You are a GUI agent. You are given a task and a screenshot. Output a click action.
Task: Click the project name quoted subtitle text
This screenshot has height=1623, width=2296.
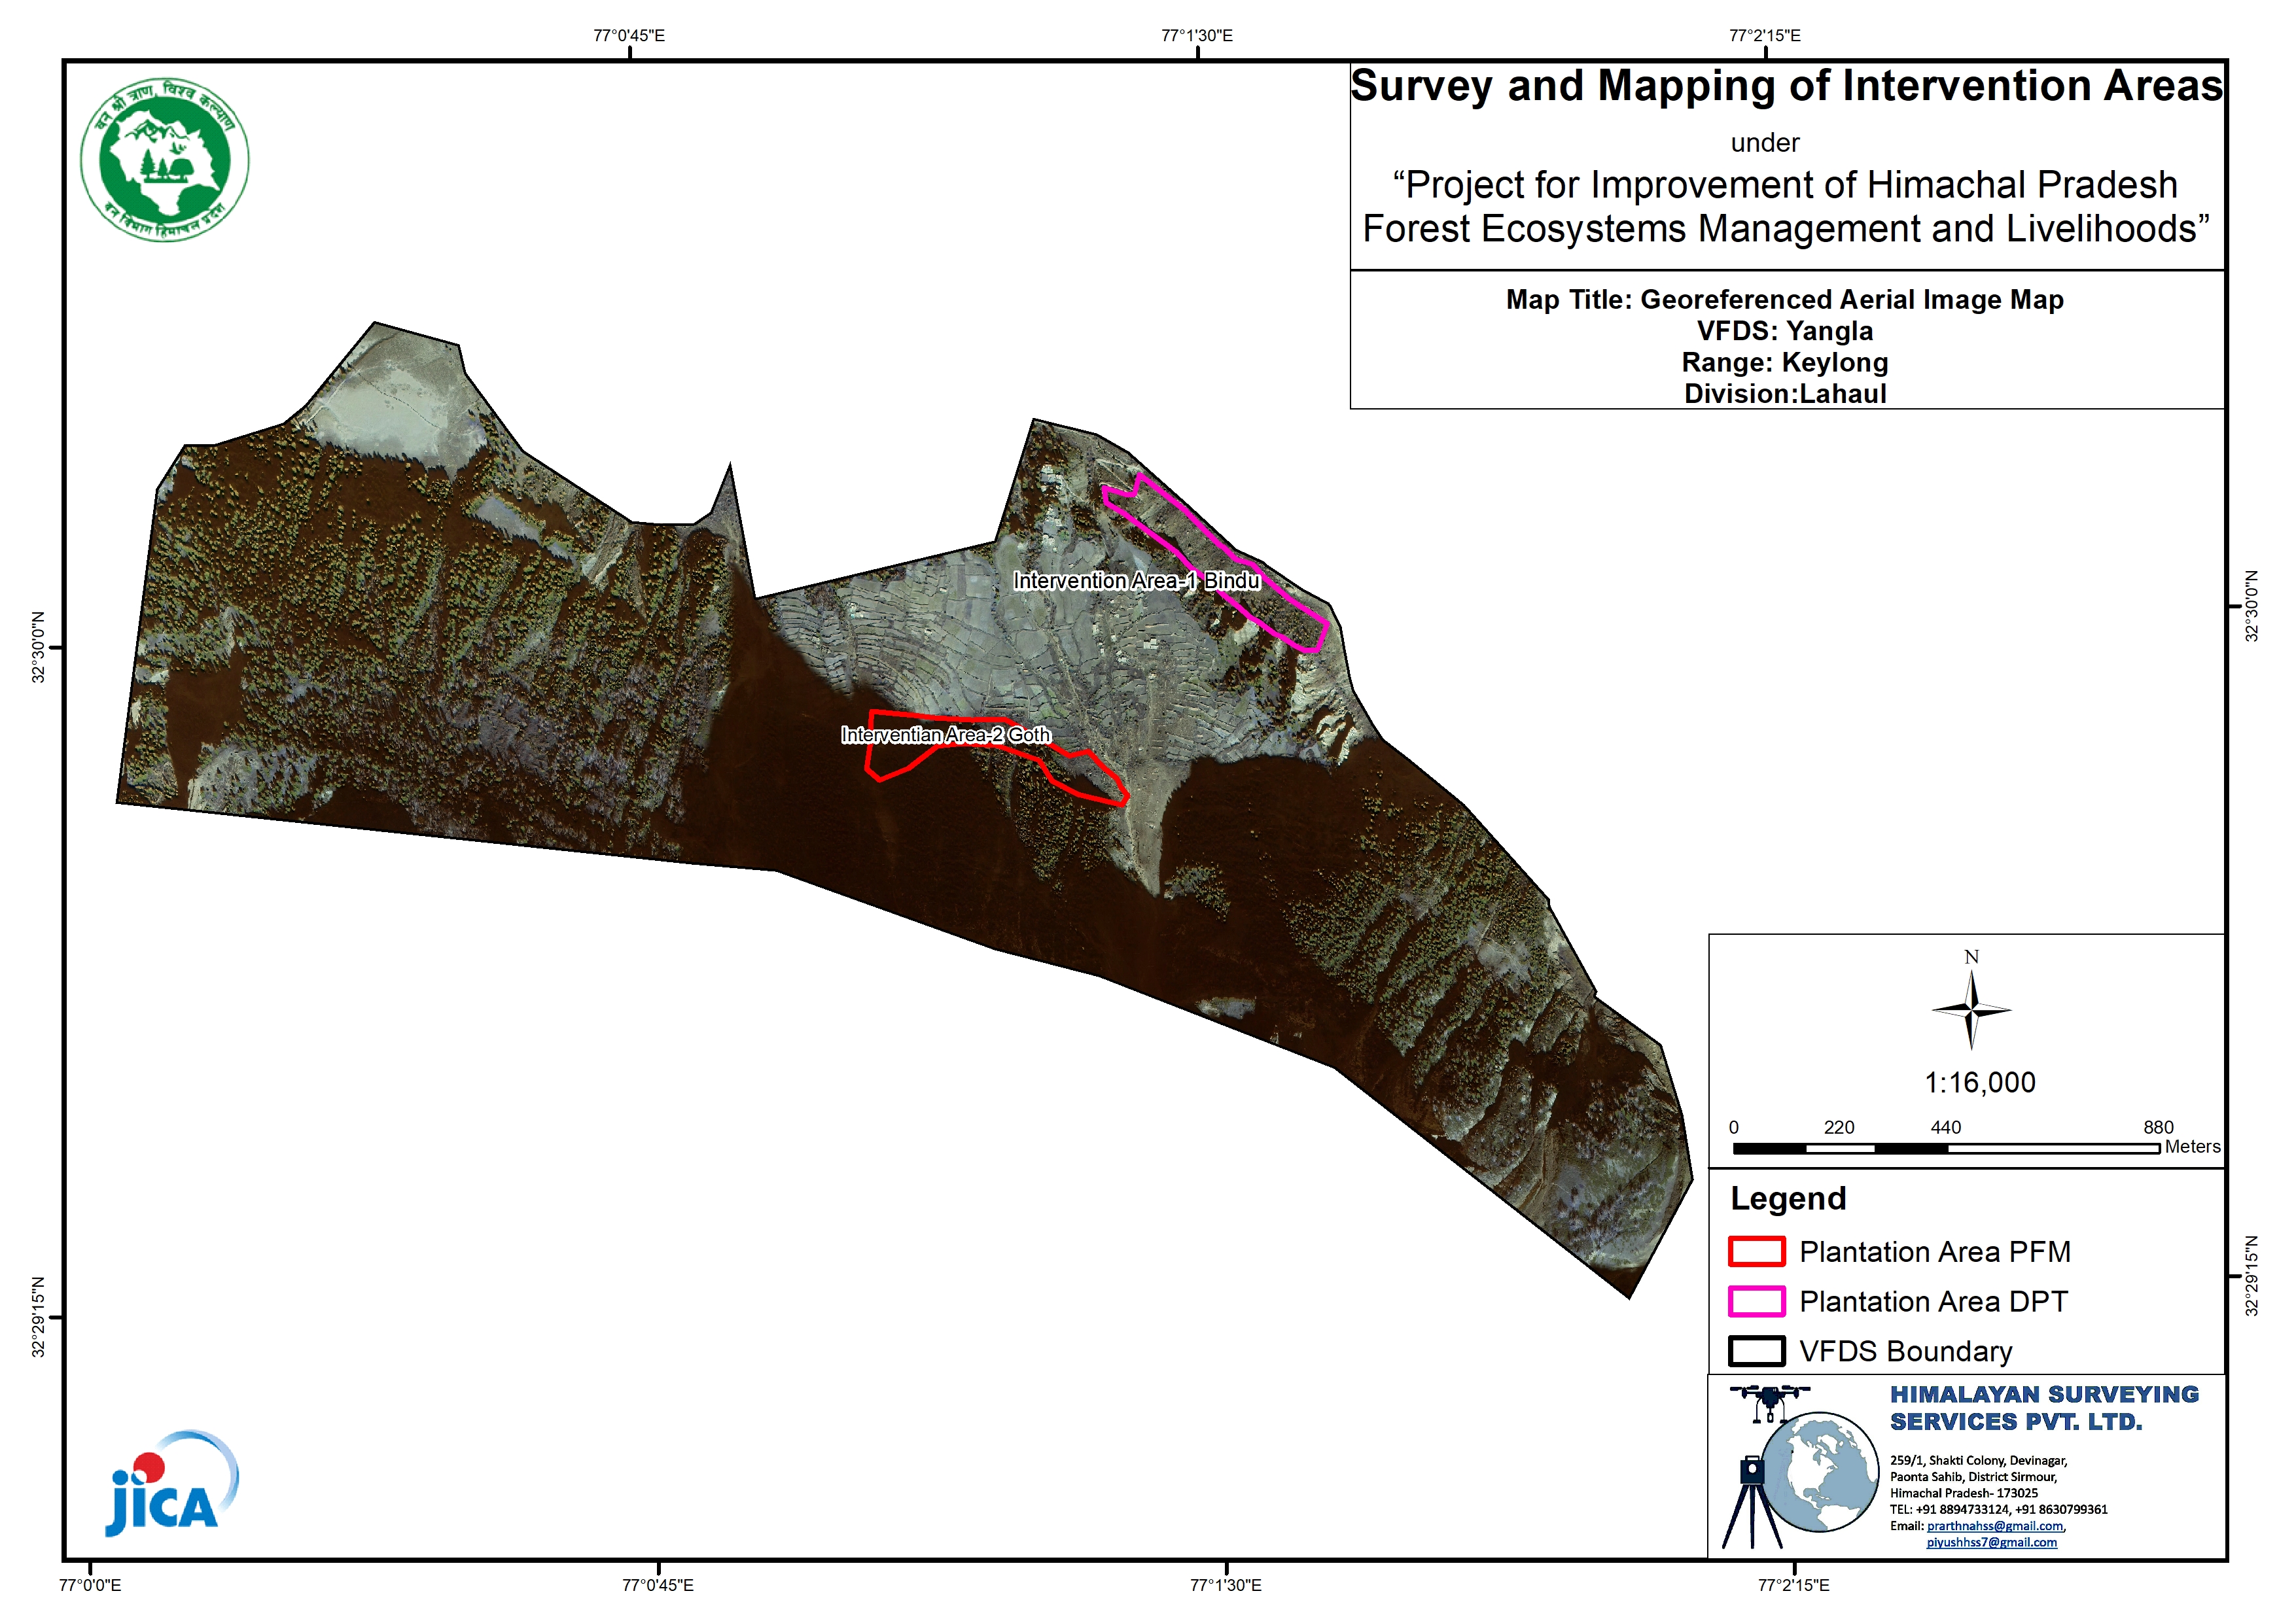1786,207
